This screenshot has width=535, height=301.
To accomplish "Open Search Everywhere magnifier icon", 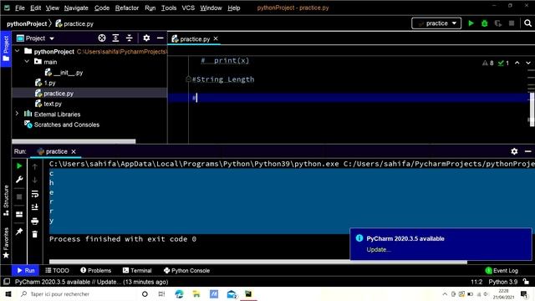I will tap(527, 23).
